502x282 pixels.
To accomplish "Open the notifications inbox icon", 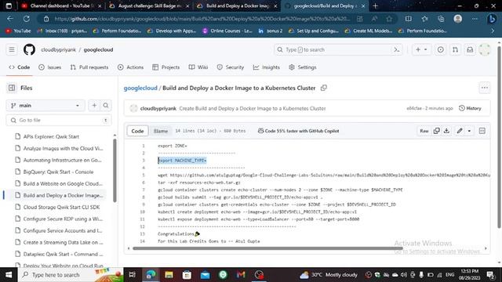I will tap(470, 50).
